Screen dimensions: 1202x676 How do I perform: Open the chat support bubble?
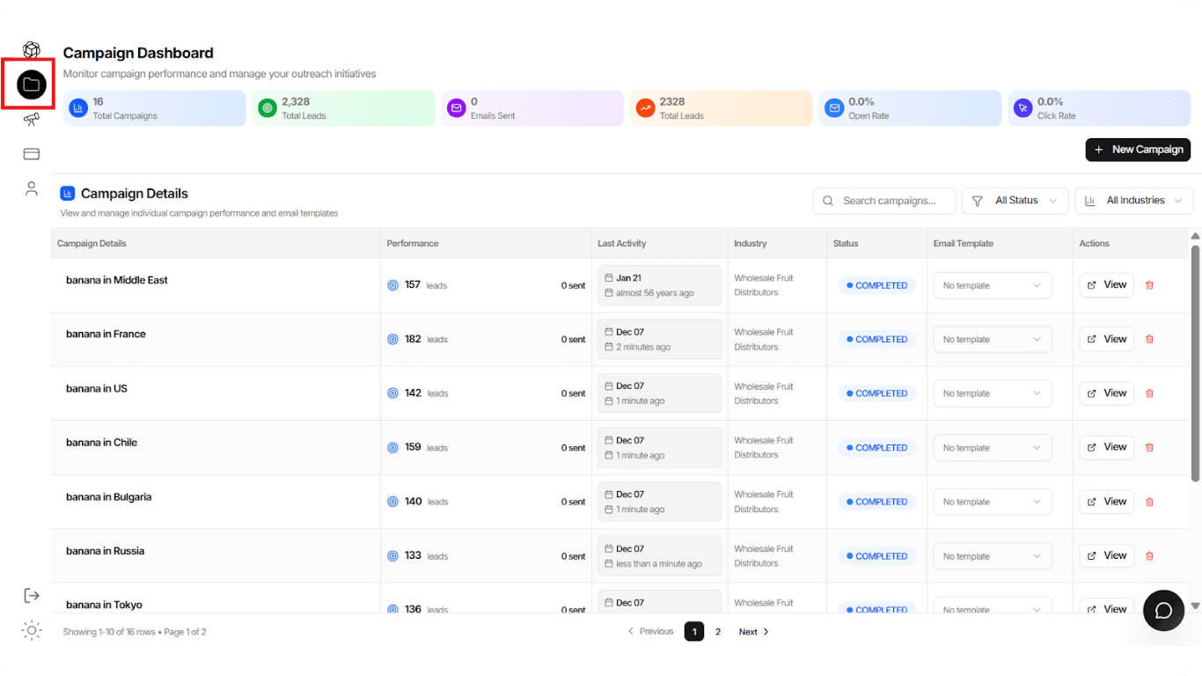point(1163,611)
